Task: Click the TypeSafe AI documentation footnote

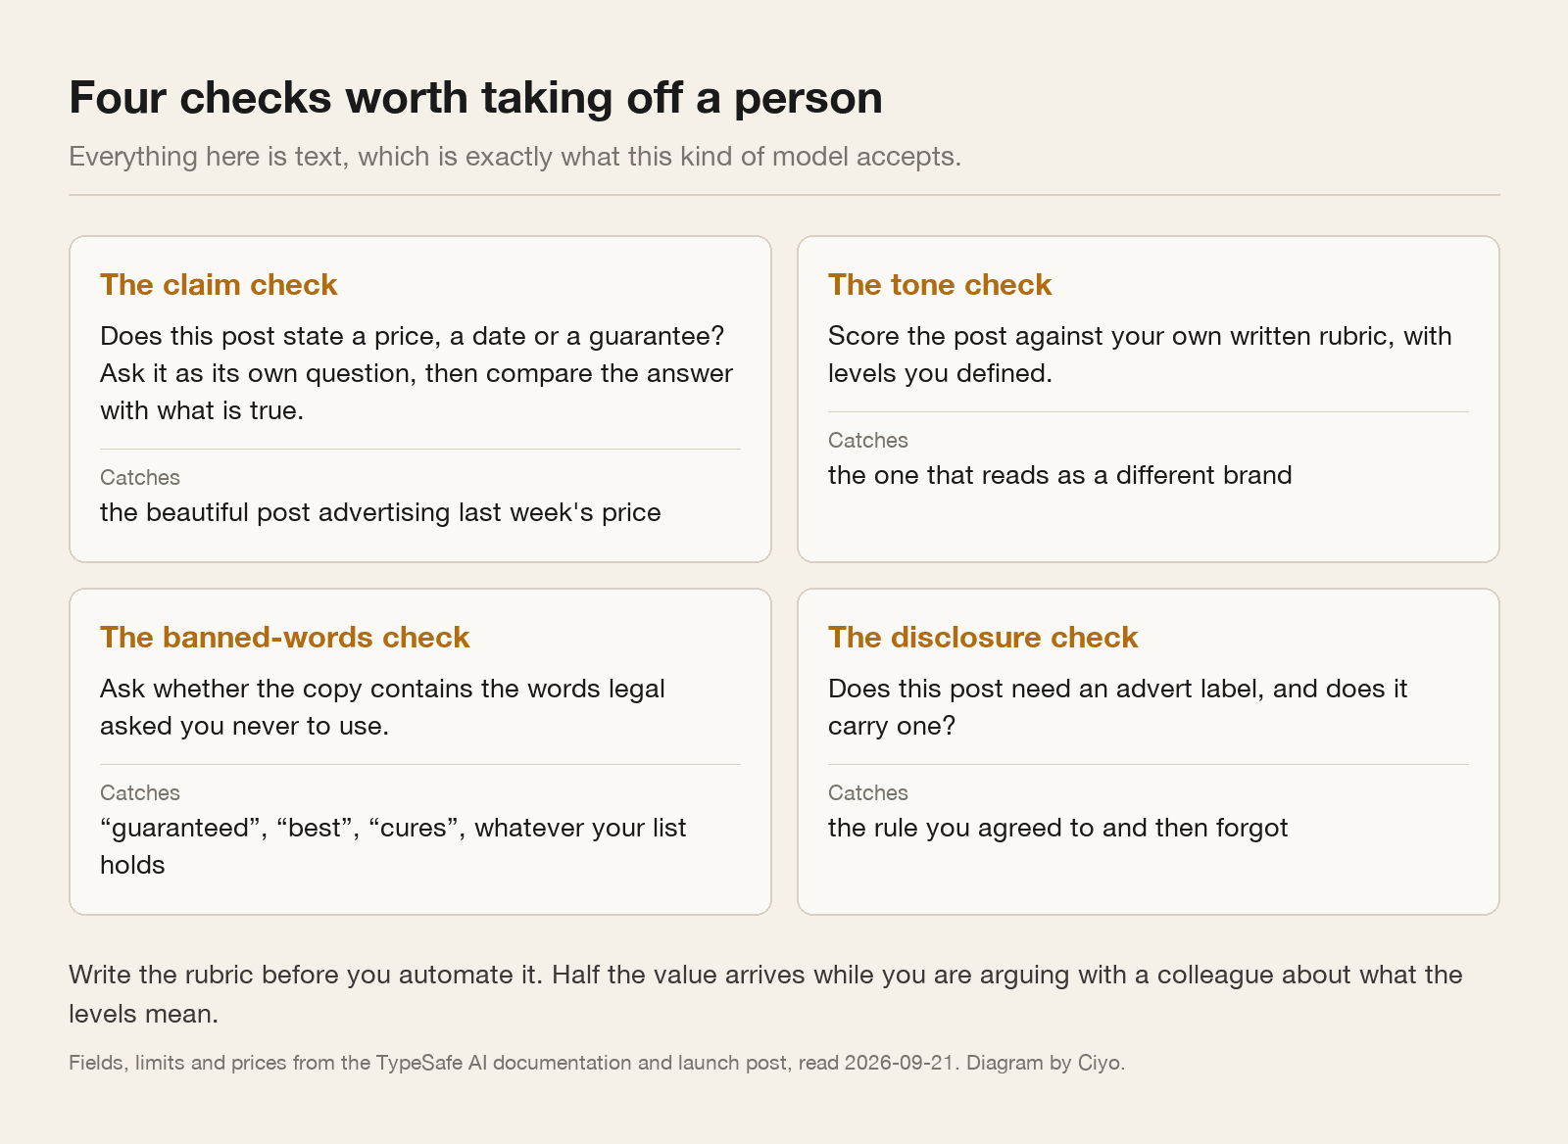Action: 597,1063
